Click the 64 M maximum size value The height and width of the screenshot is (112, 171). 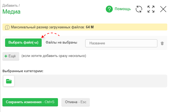[x=90, y=27]
